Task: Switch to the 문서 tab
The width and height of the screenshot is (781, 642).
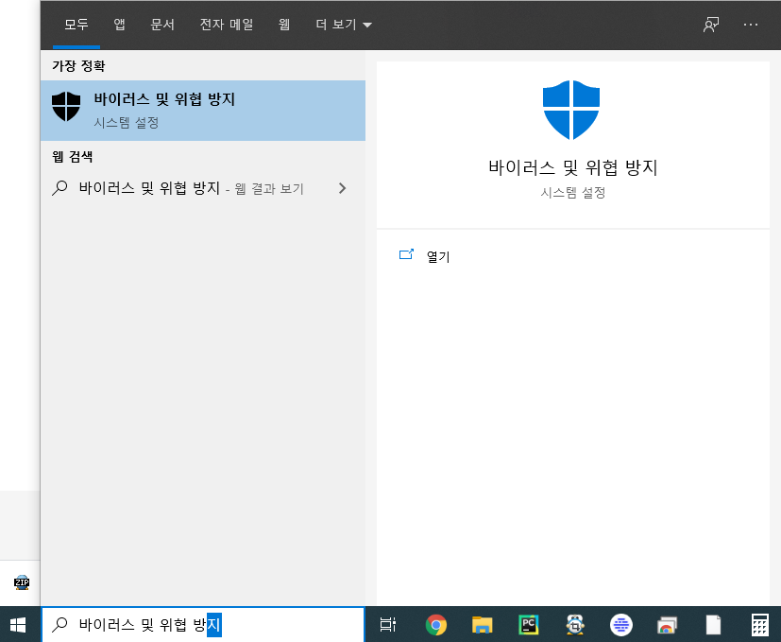Action: coord(162,25)
